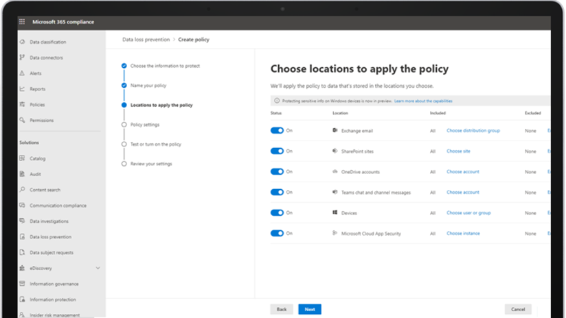Screen dimensions: 566x318
Task: Click the Microsoft 365 compliance title
Action: click(x=63, y=22)
